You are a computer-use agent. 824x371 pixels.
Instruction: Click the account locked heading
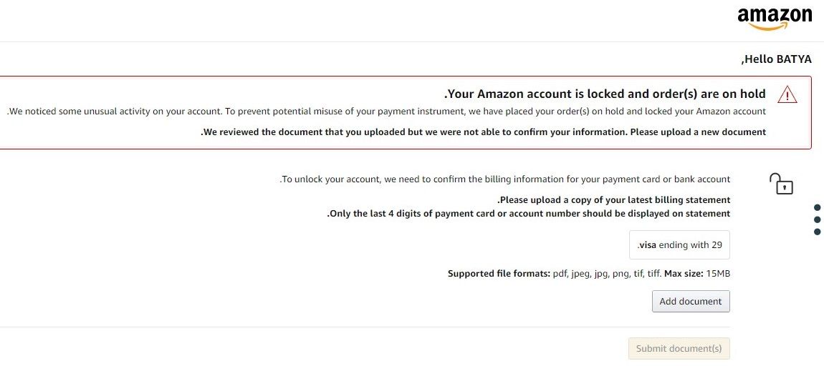pos(605,94)
